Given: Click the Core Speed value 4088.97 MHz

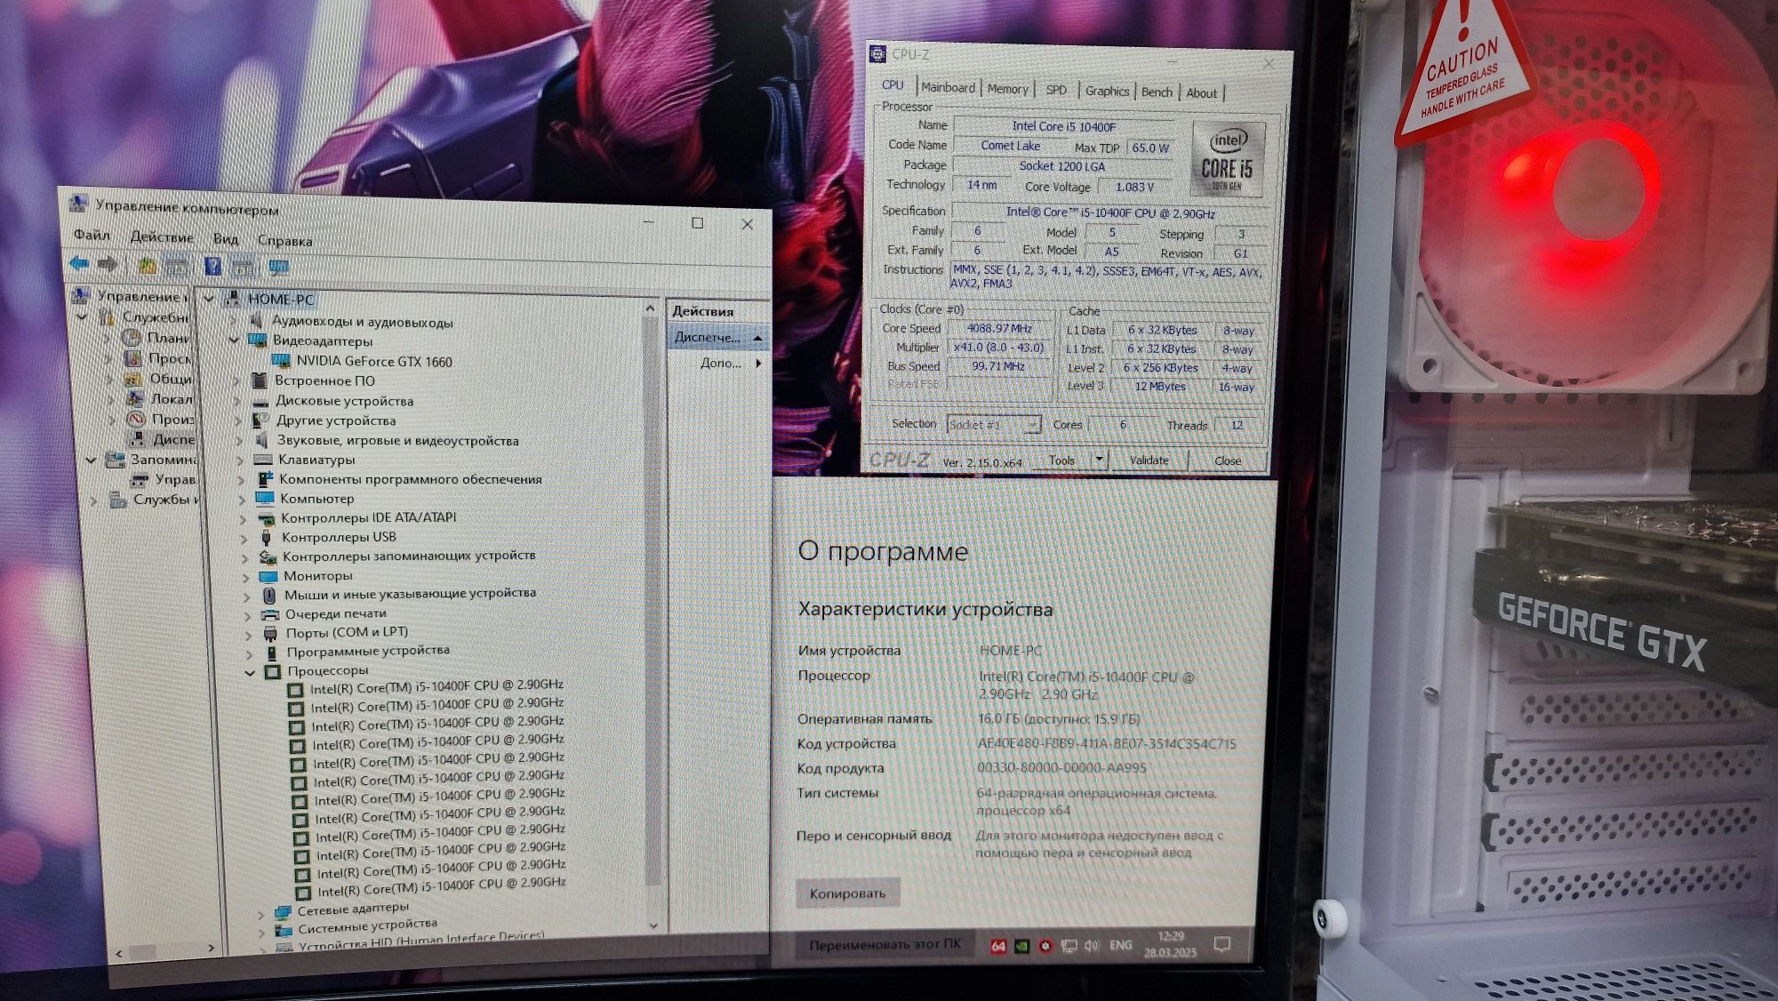Looking at the screenshot, I should coord(999,328).
